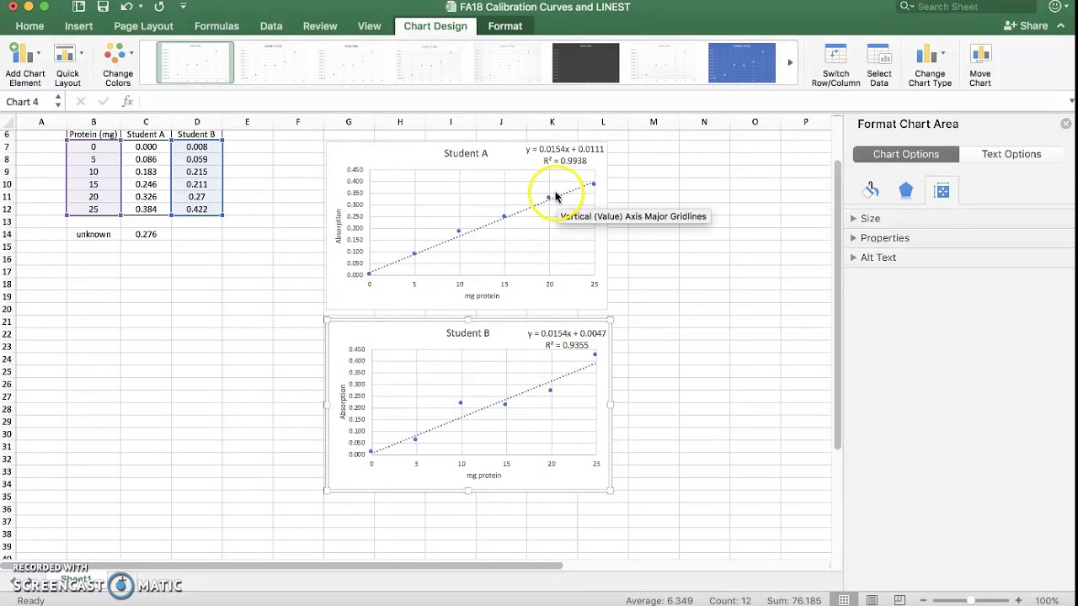Select the Size & Properties icon
Screen dimensions: 1078x606
coord(942,191)
